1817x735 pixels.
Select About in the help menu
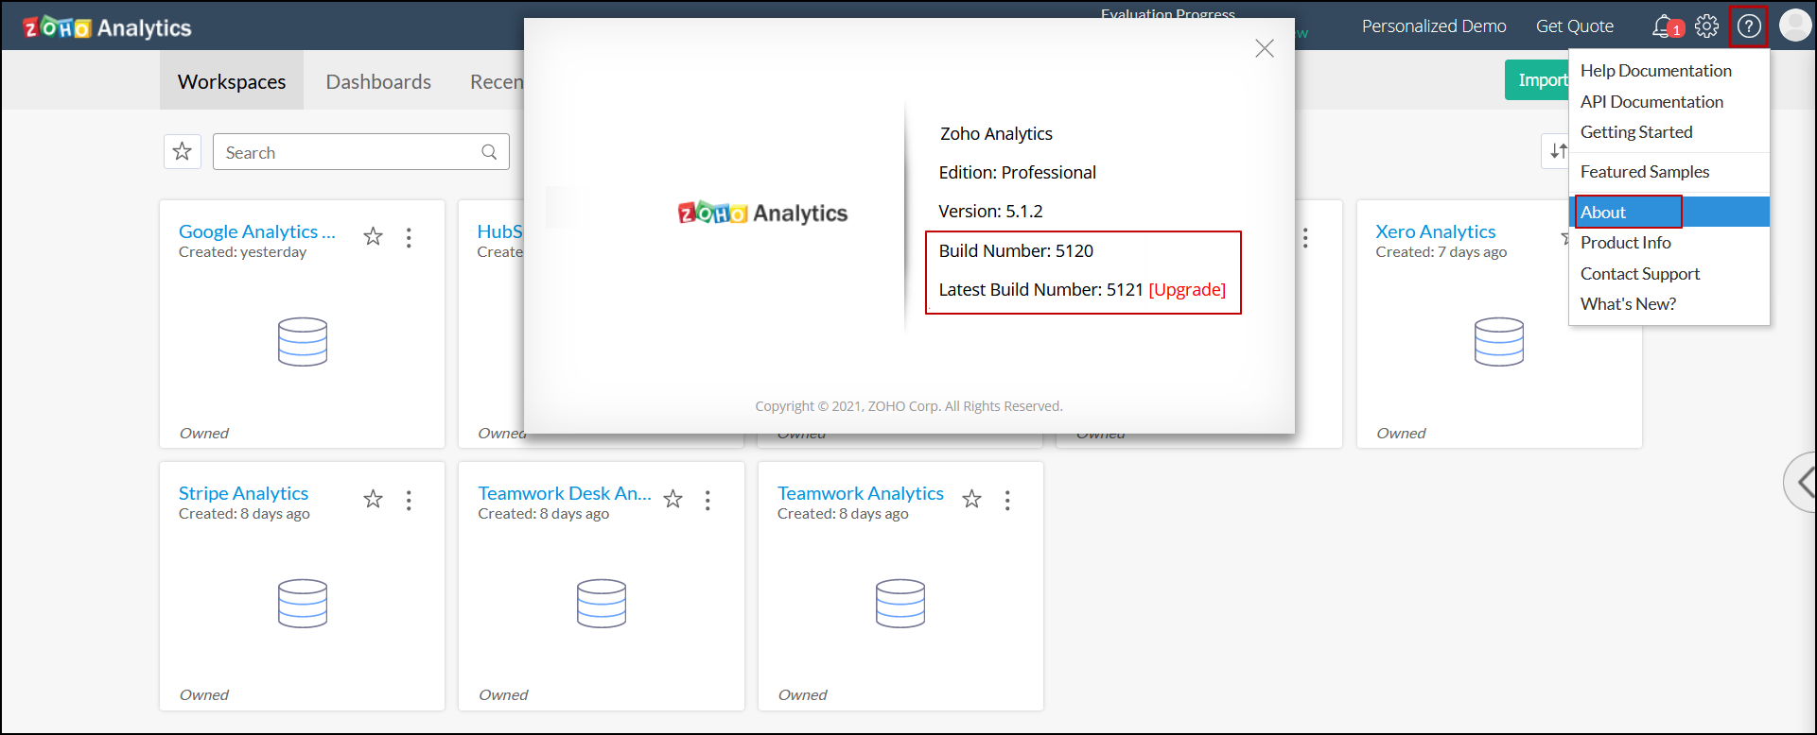click(1668, 212)
